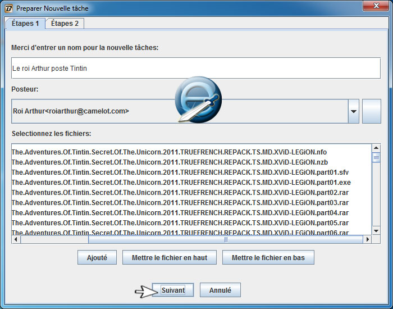Click Mettre le fichier en haut
393x309 pixels.
point(170,257)
